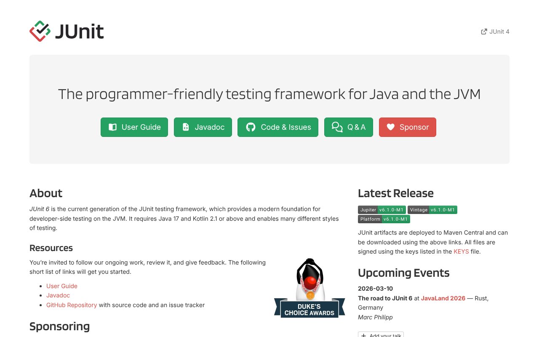The height and width of the screenshot is (337, 539).
Task: Open the Q & A page
Action: pos(349,127)
